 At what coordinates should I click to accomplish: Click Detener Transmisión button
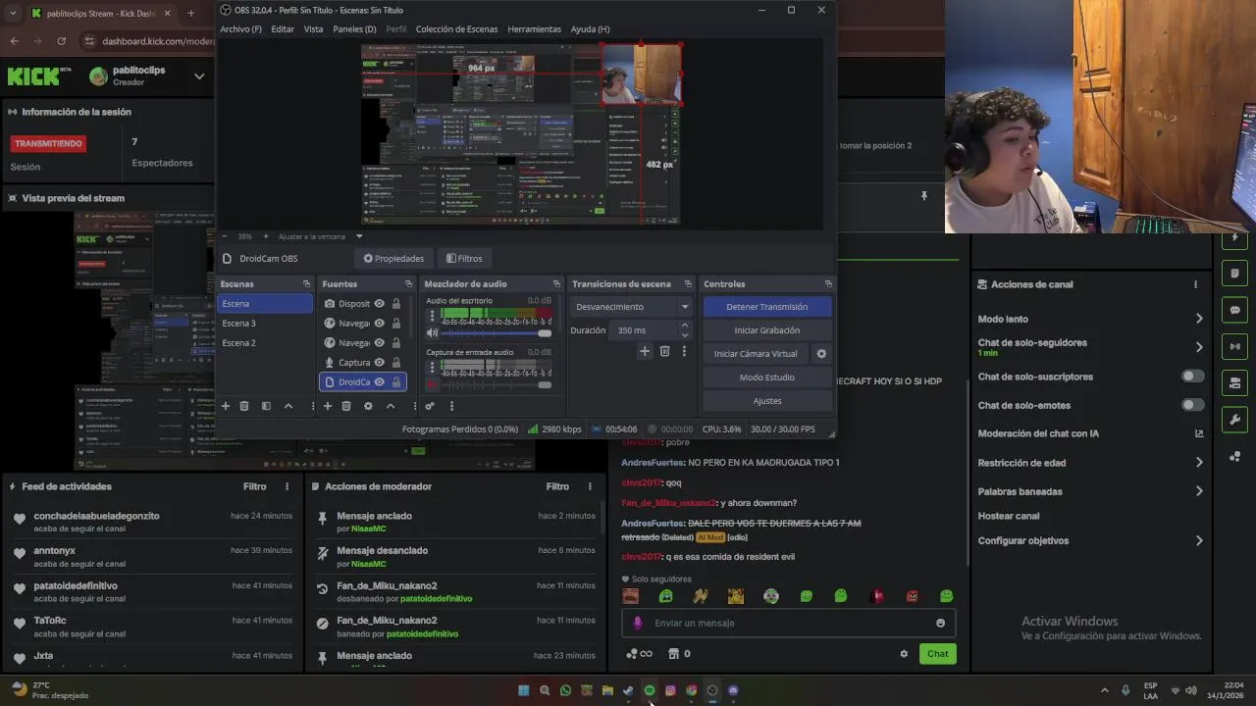tap(767, 307)
